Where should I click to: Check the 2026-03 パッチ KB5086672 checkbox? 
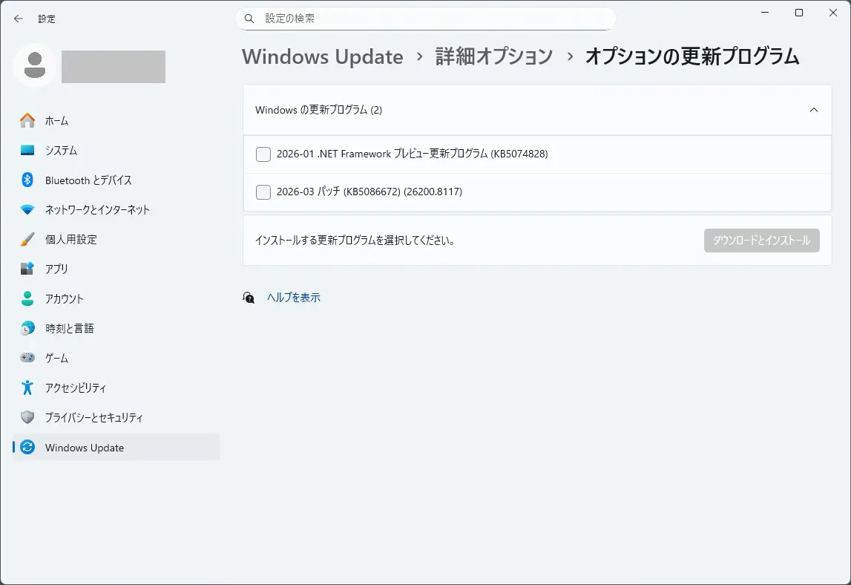pos(263,192)
